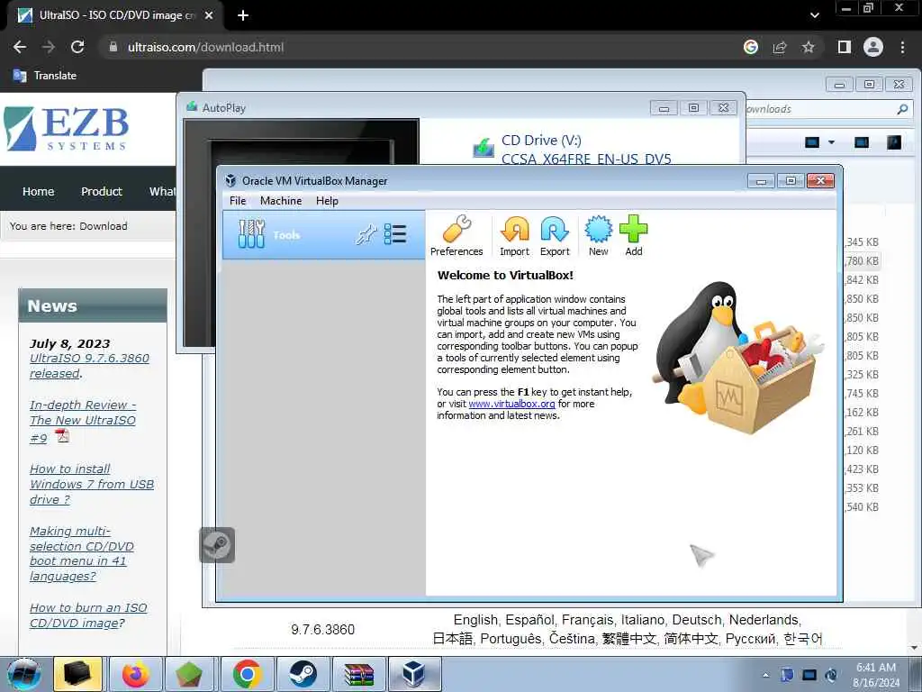Open the Machine menu in VirtualBox

click(281, 201)
